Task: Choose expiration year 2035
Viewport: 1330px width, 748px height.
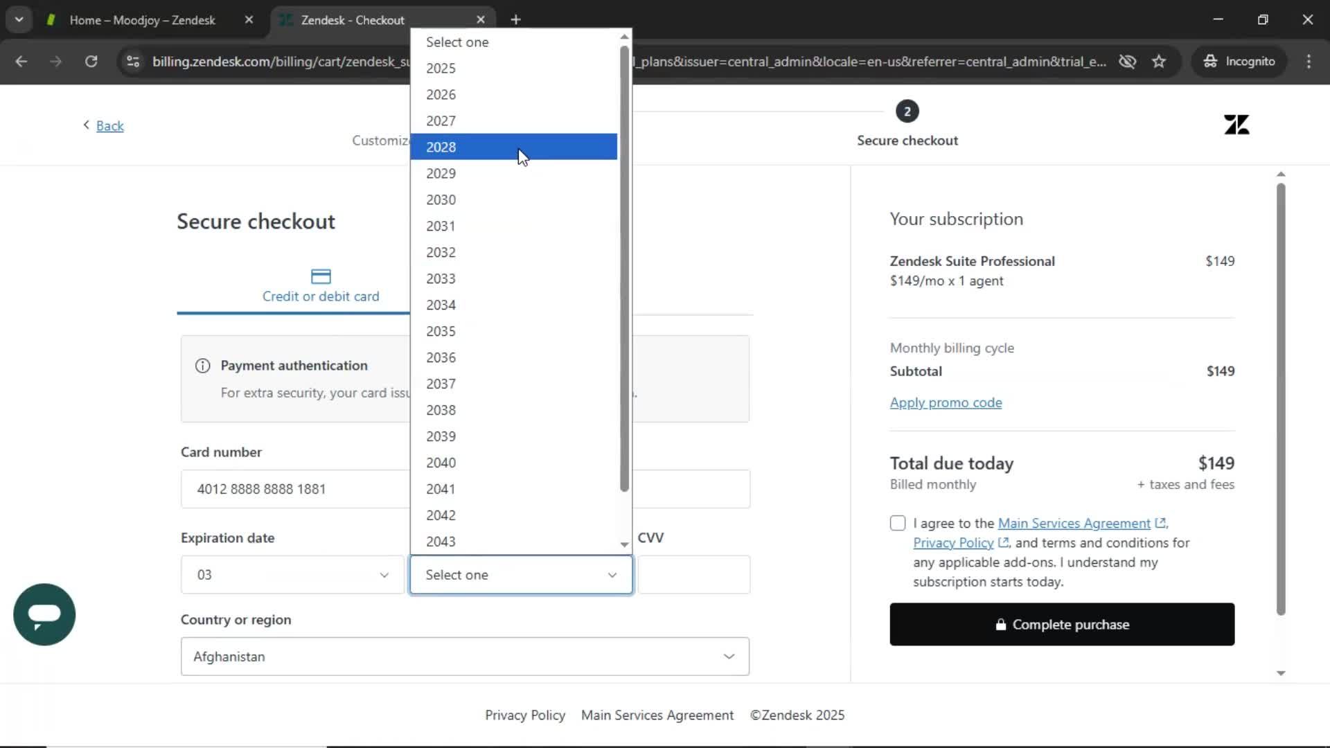Action: 513,331
